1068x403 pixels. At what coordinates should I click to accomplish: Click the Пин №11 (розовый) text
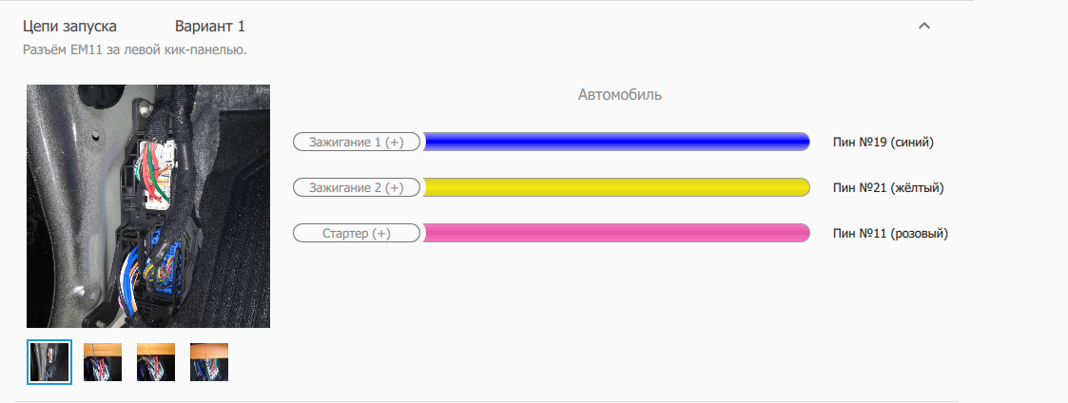click(890, 234)
